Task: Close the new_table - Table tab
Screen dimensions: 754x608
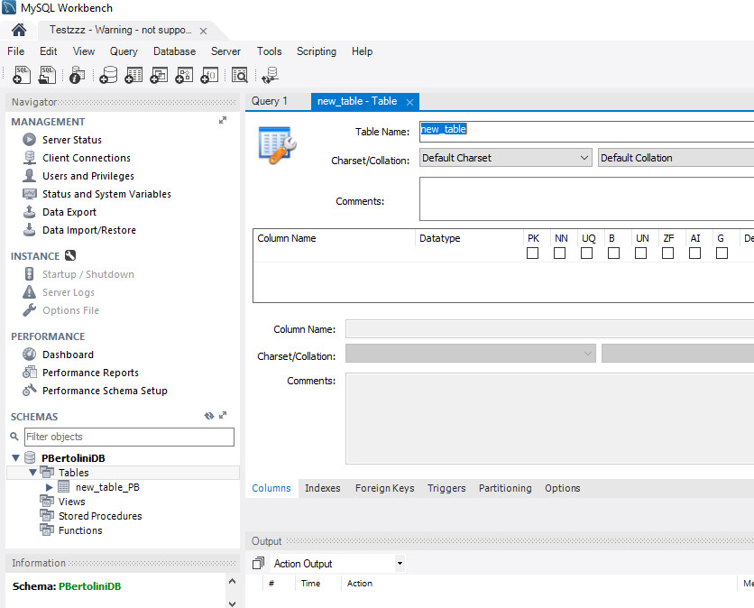Action: click(x=409, y=103)
